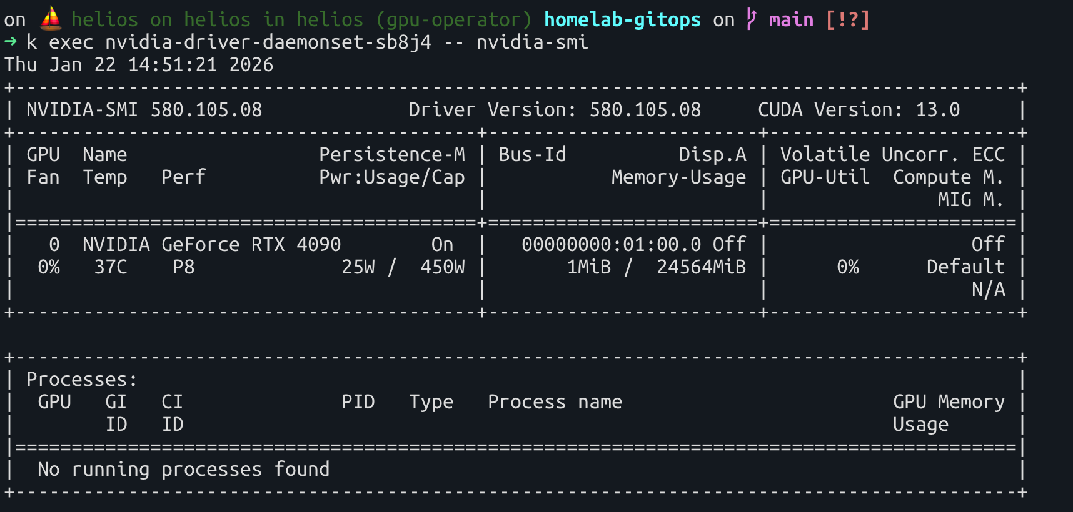Viewport: 1073px width, 512px height.
Task: Click the git status indicator [!?]
Action: pos(847,19)
